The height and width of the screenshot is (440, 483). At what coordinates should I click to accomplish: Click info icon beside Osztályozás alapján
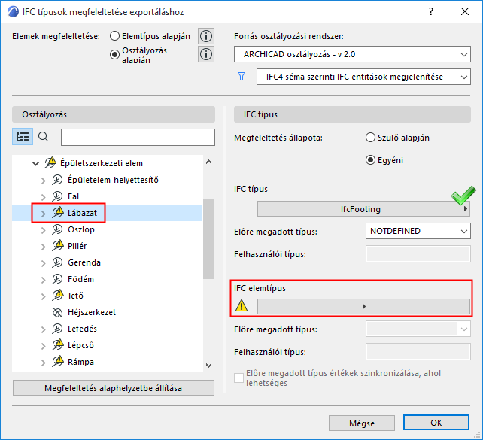pos(205,54)
